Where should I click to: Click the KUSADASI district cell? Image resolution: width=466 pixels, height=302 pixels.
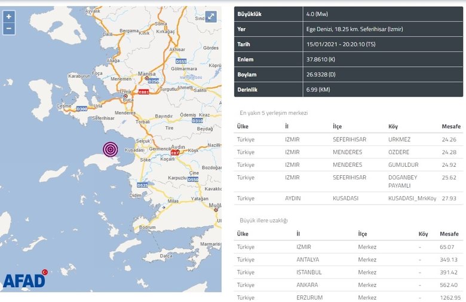(345, 198)
